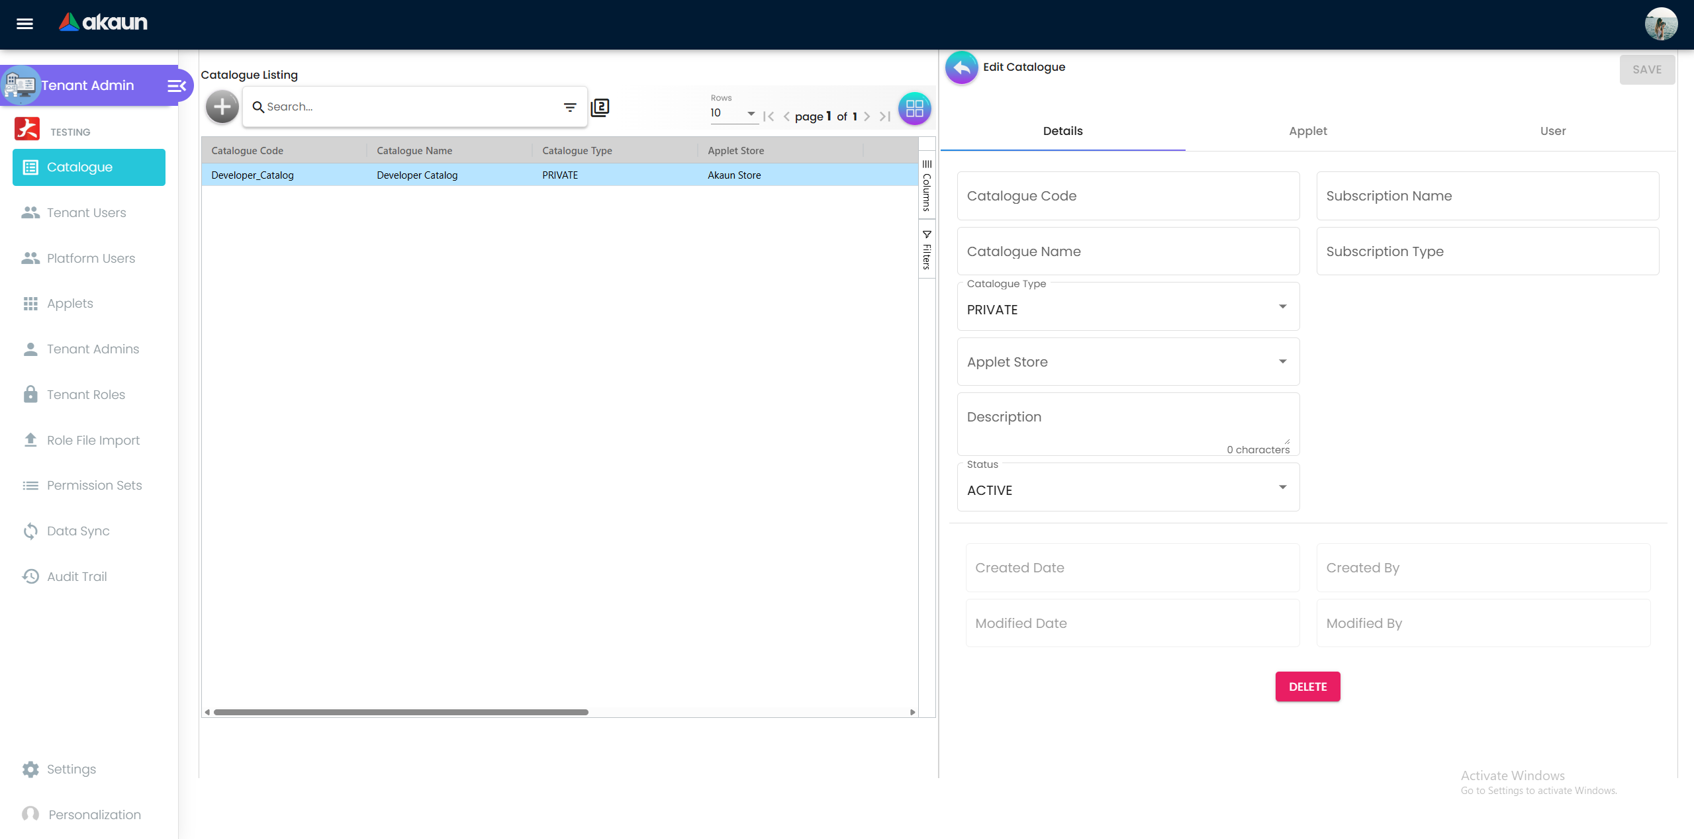The height and width of the screenshot is (839, 1694).
Task: Open the hamburger menu in top bar
Action: 24,24
